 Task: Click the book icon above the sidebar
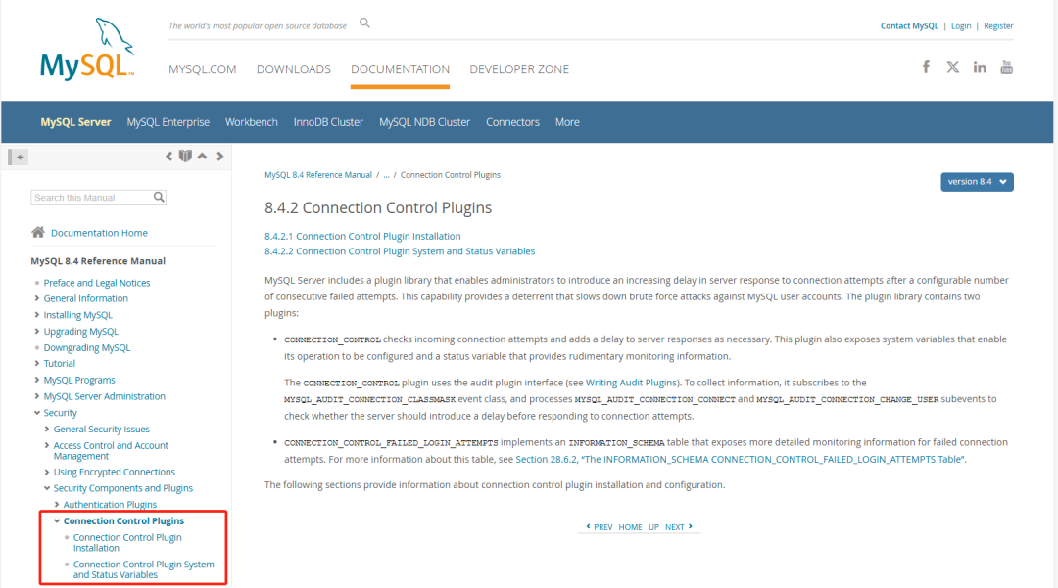(x=185, y=156)
